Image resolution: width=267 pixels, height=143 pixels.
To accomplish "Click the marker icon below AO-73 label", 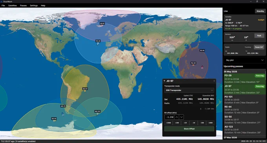I will click(x=63, y=114).
